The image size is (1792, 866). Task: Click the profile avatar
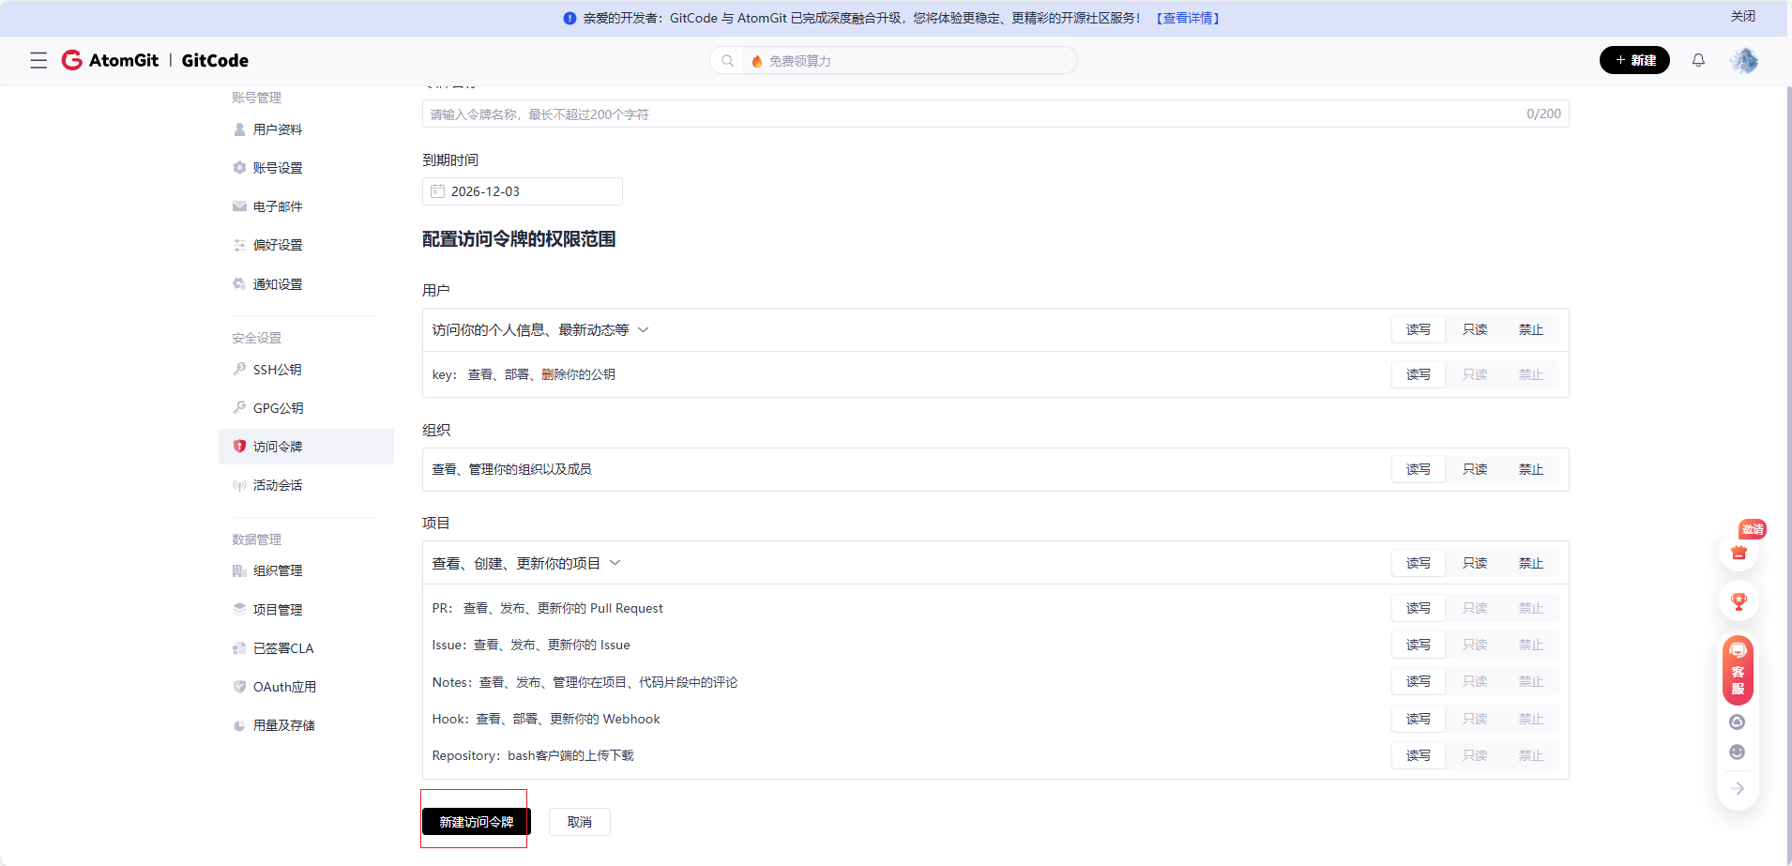[1743, 60]
